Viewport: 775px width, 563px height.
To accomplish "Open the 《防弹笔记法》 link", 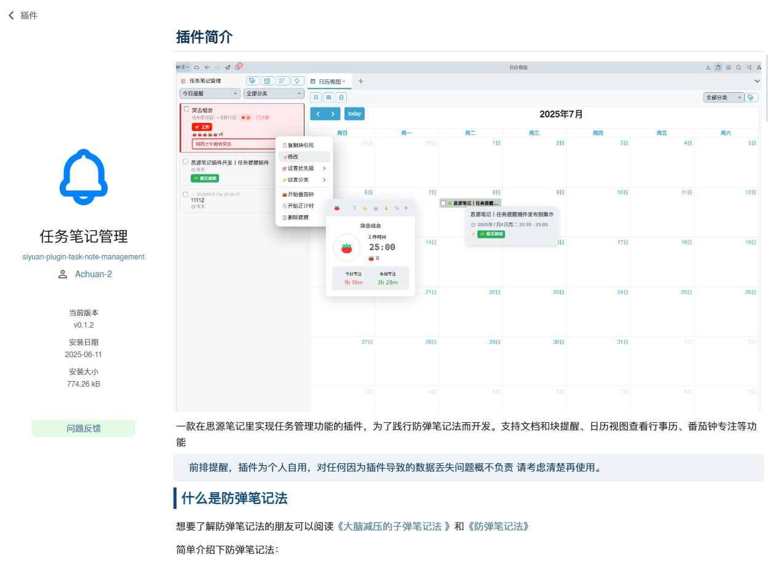I will pyautogui.click(x=498, y=526).
